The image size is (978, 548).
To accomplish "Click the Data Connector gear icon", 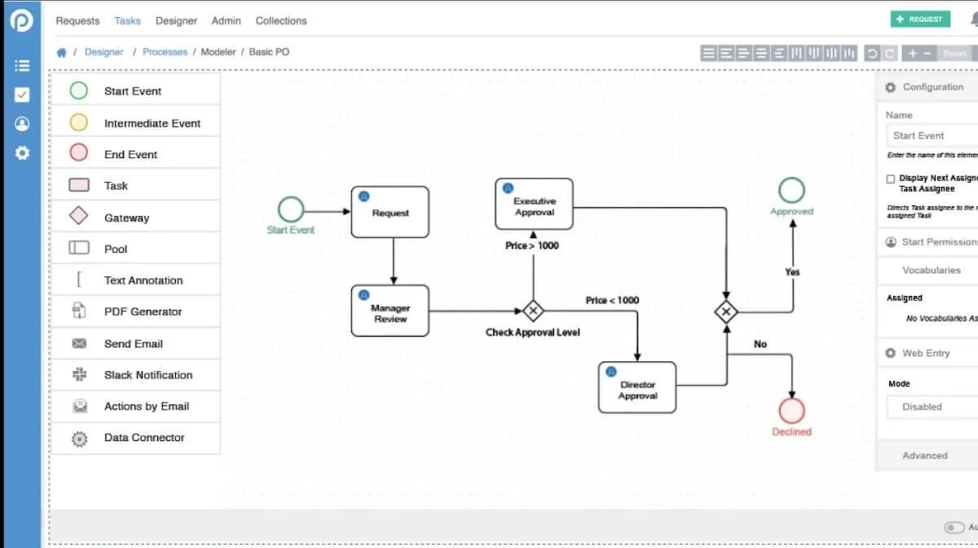I will (x=79, y=438).
